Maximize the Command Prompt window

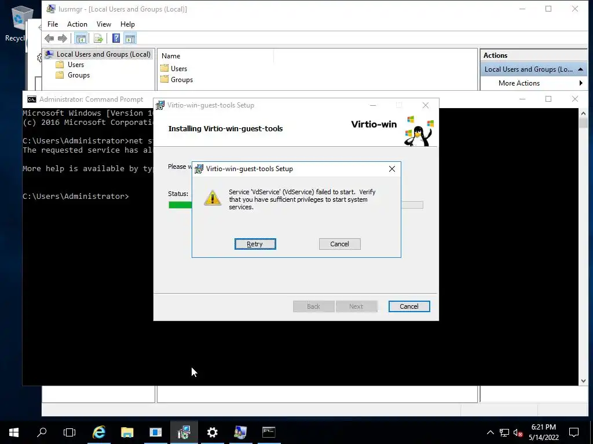click(548, 99)
